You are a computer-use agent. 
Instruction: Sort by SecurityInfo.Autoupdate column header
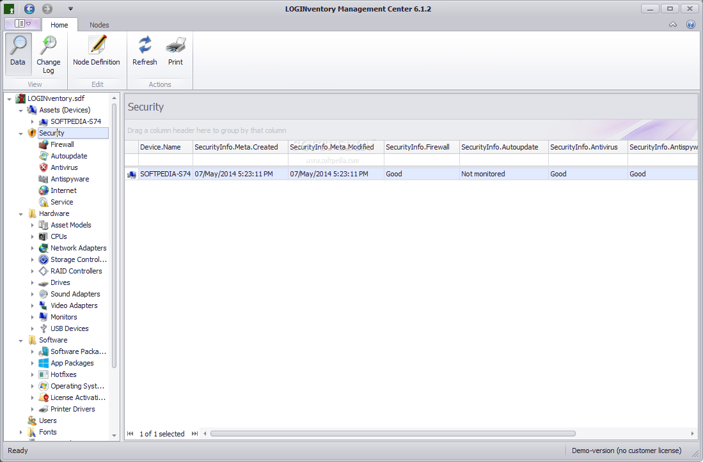point(504,147)
